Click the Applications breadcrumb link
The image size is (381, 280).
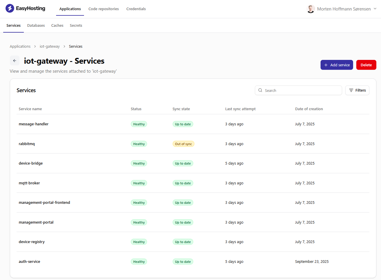pos(20,47)
